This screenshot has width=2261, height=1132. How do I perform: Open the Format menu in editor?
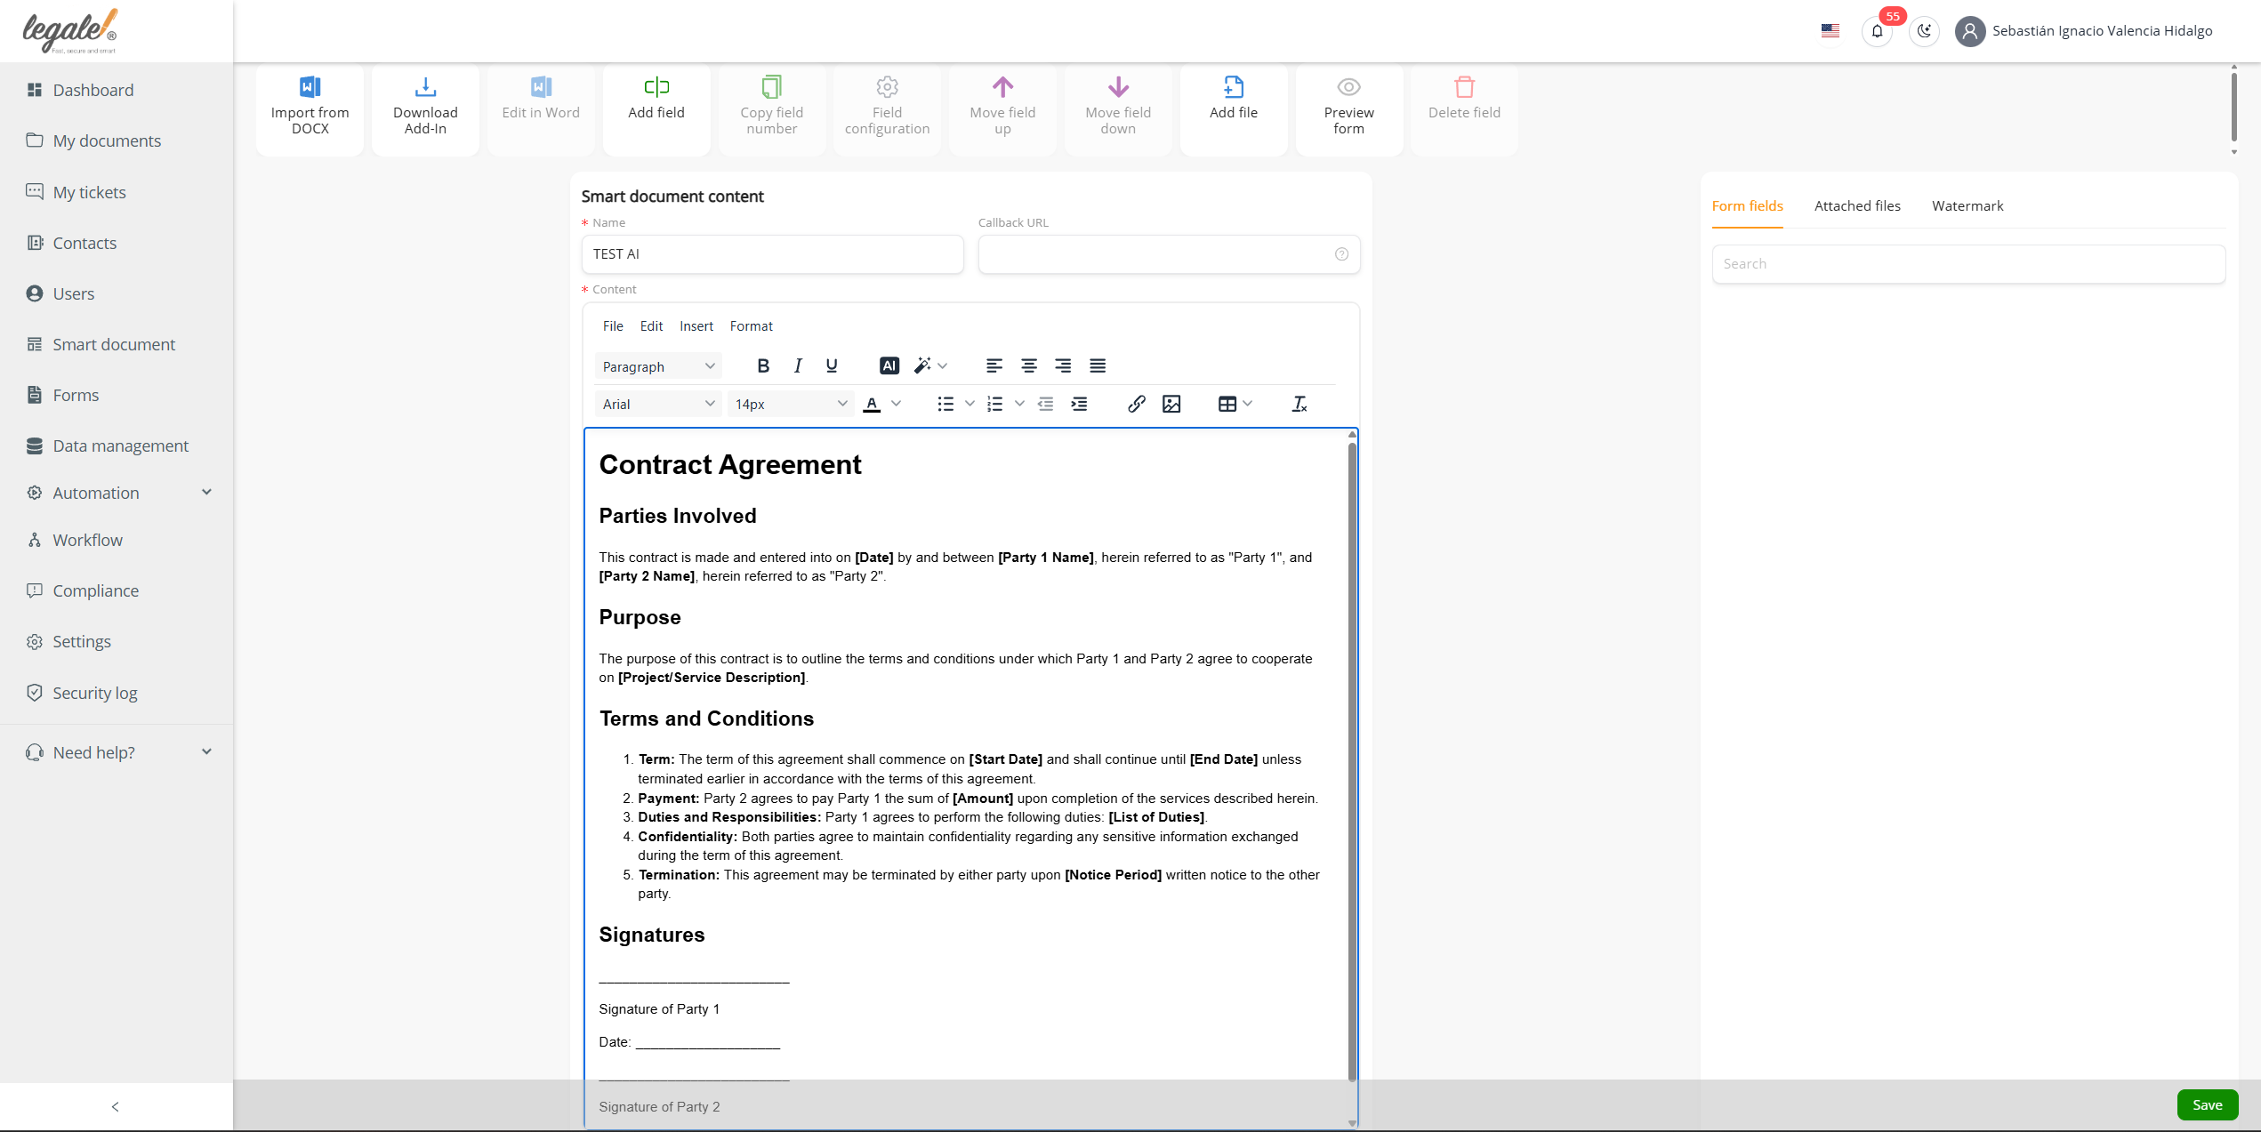coord(751,326)
